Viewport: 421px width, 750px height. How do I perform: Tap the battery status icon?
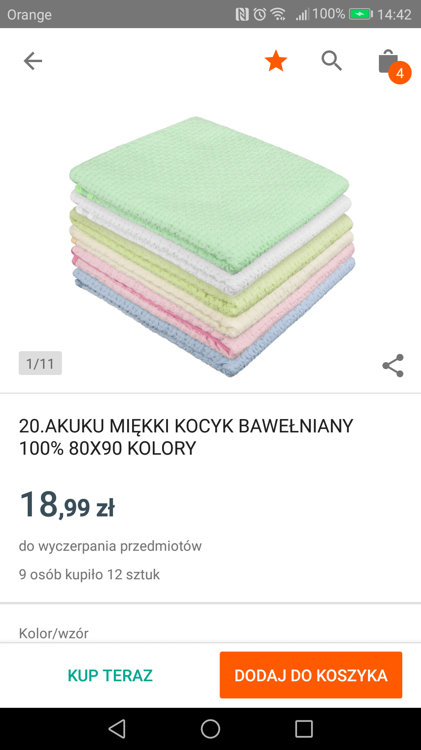(361, 14)
